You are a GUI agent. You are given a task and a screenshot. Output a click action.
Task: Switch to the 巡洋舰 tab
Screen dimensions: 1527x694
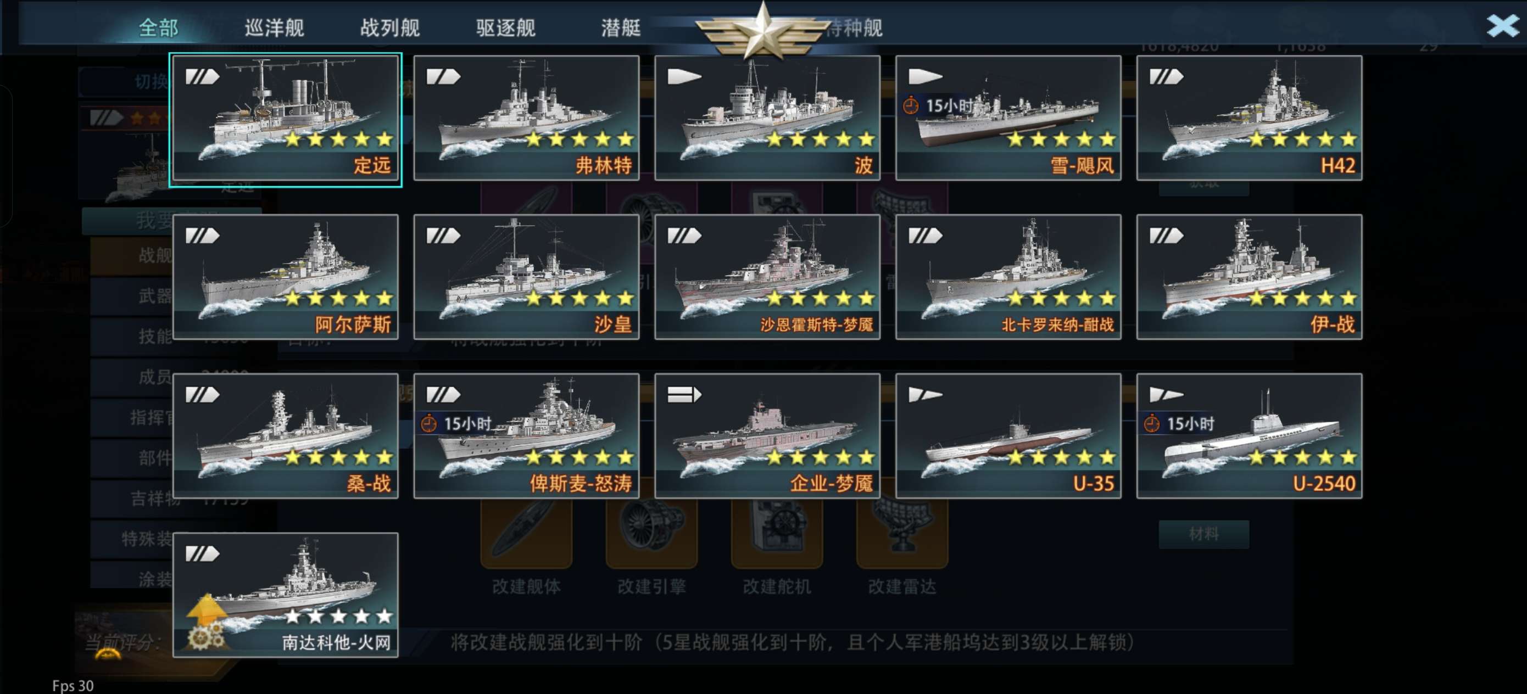[274, 27]
